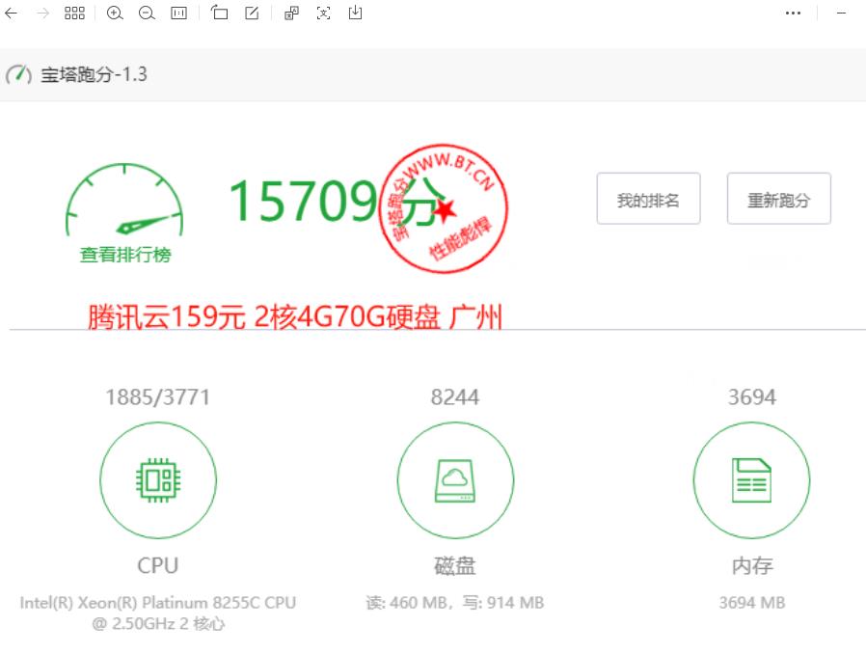The width and height of the screenshot is (866, 654).
Task: Click the green memory sheet icon
Action: 751,480
